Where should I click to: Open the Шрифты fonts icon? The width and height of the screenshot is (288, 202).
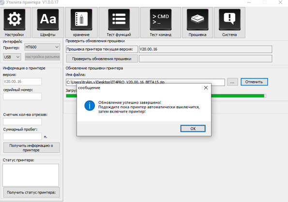pyautogui.click(x=48, y=20)
